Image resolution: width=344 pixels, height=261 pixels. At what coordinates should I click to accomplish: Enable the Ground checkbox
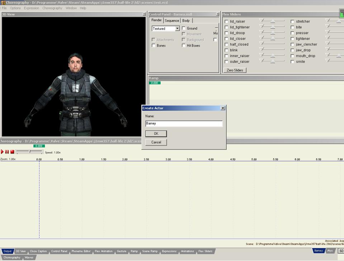[x=184, y=28]
